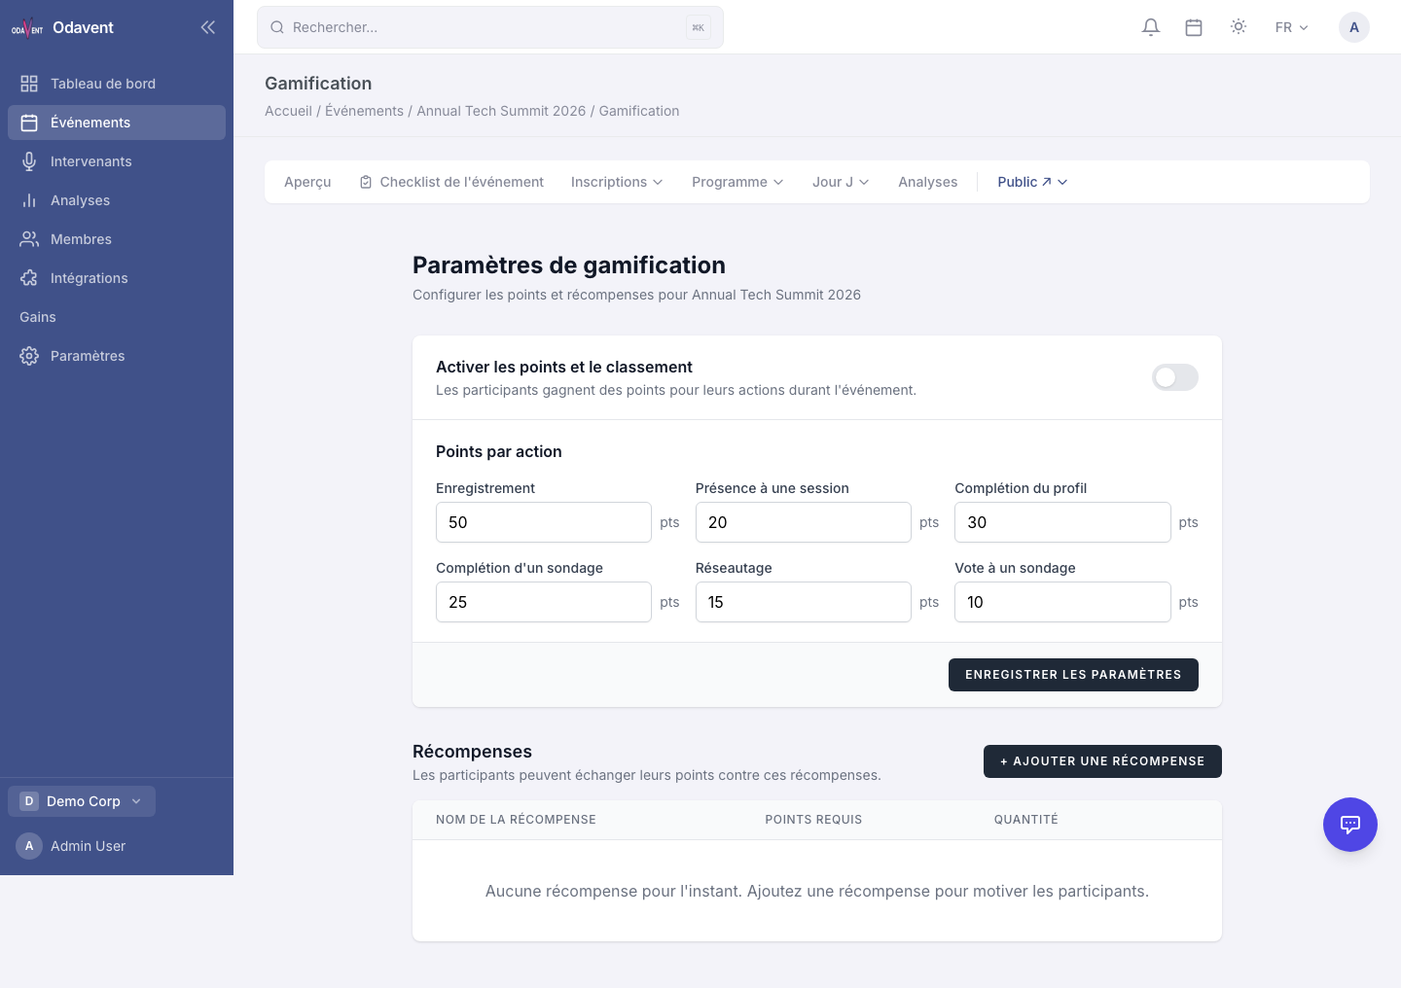
Task: Go to the Accueil breadcrumb link
Action: pyautogui.click(x=288, y=111)
